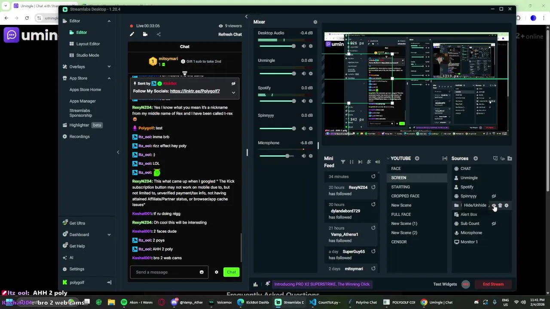
Task: Open Spotify mixer gear settings
Action: click(x=311, y=101)
